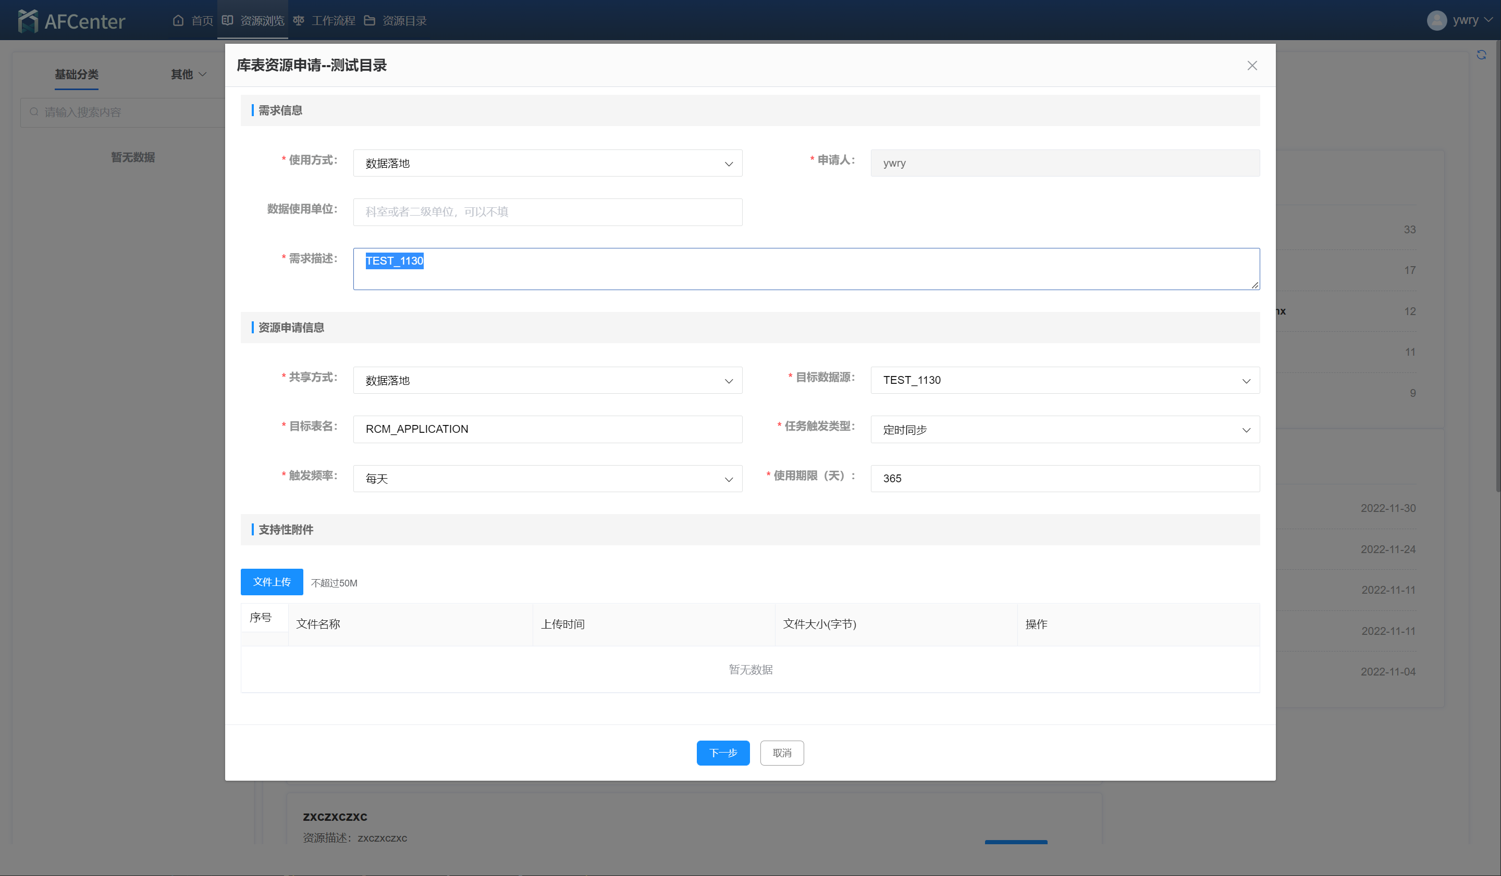Switch to 资源浏览 menu item

point(253,20)
